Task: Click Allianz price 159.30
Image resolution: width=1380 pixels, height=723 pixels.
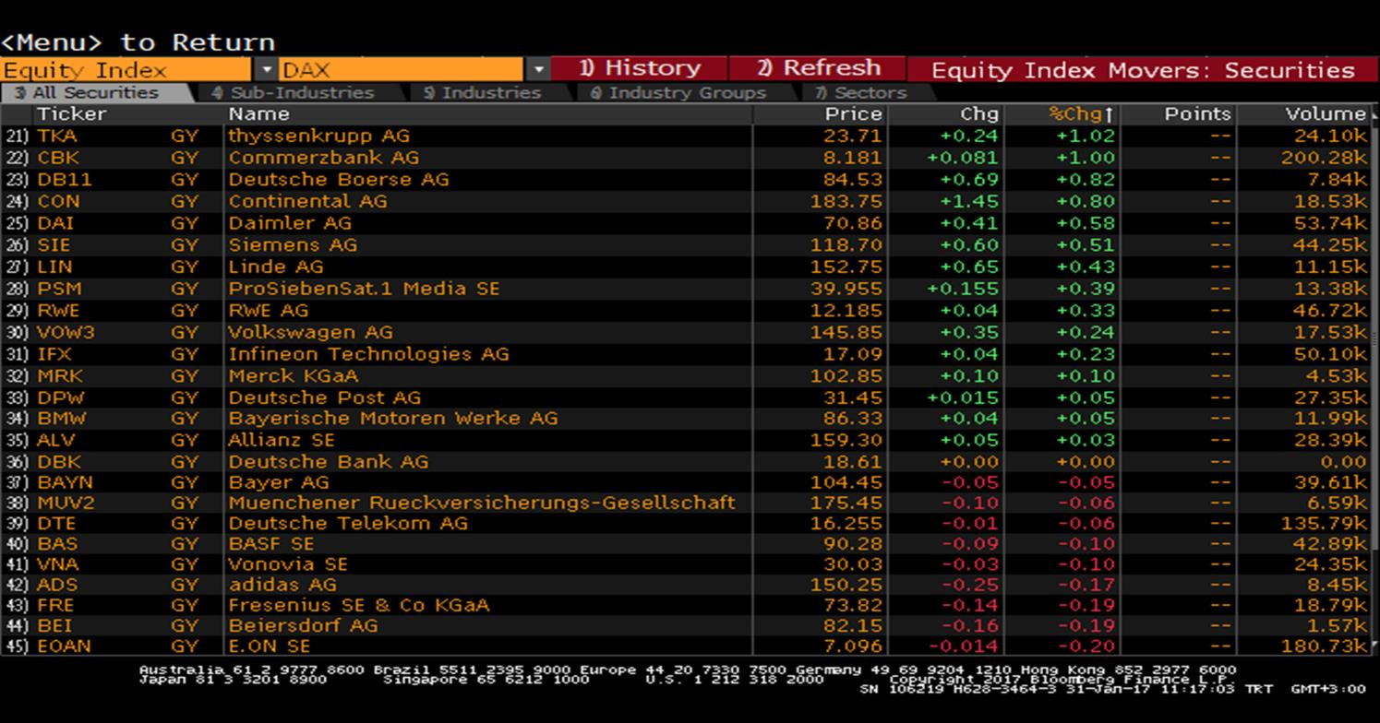Action: [x=846, y=440]
